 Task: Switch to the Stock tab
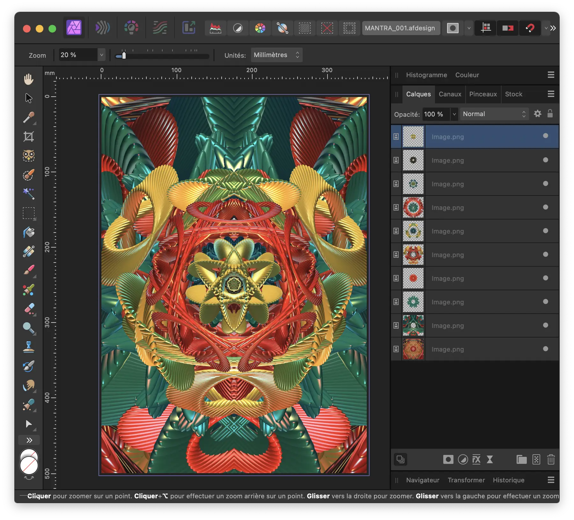tap(513, 94)
